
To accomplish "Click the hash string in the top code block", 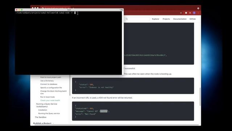I will pos(145,55).
